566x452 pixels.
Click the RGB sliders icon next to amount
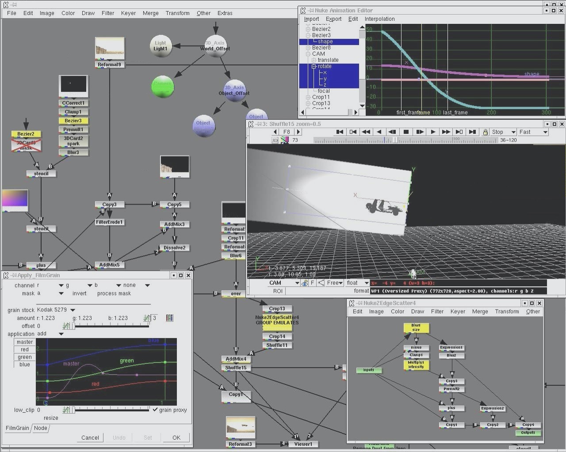169,318
